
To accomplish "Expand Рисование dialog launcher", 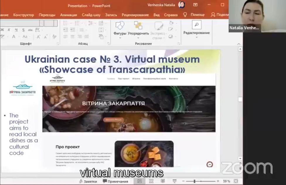I will (179, 44).
